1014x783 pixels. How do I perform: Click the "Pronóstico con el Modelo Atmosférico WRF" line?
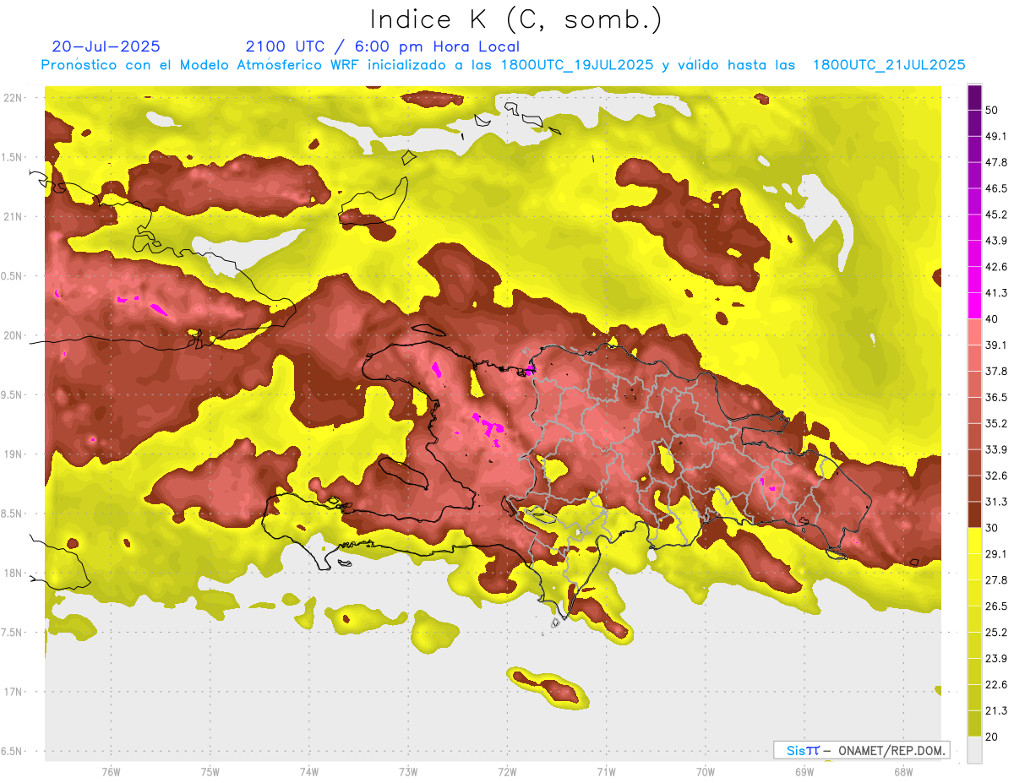503,65
